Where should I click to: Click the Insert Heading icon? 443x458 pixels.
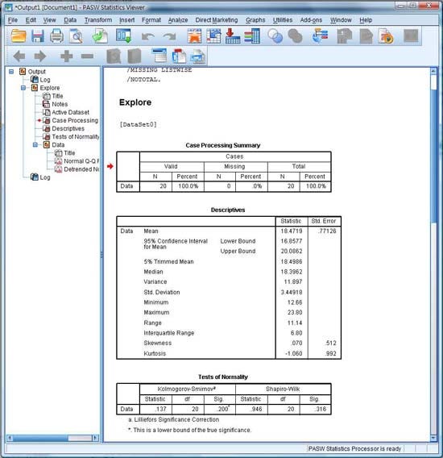click(159, 56)
